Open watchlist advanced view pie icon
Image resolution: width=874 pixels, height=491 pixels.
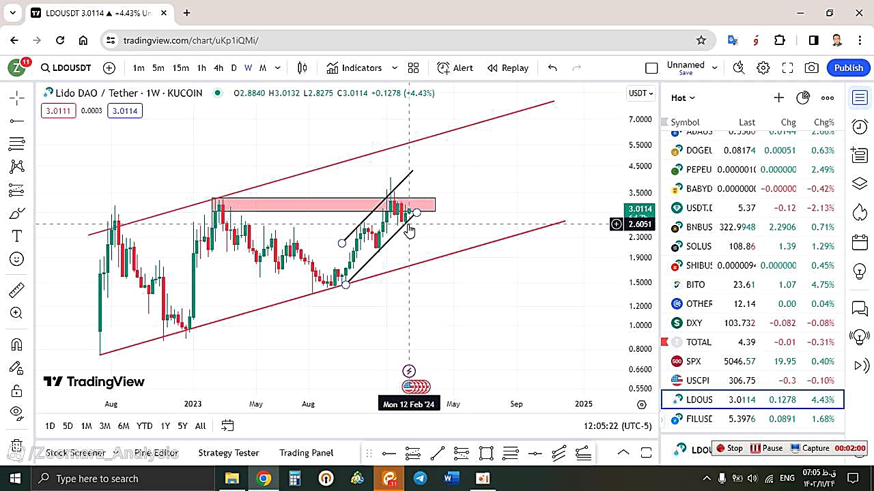pos(803,98)
